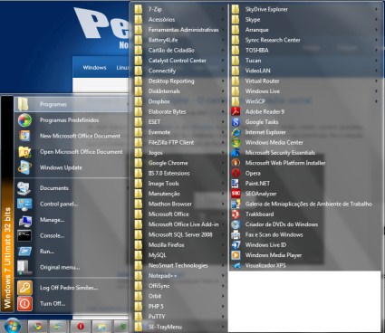Open the Evernote folder
Image resolution: width=385 pixels, height=333 pixels.
(x=179, y=132)
